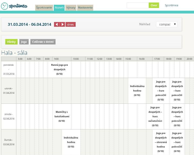194x155 pixels.
Task: Switch to the Rozvrh tab
Action: pos(59,8)
